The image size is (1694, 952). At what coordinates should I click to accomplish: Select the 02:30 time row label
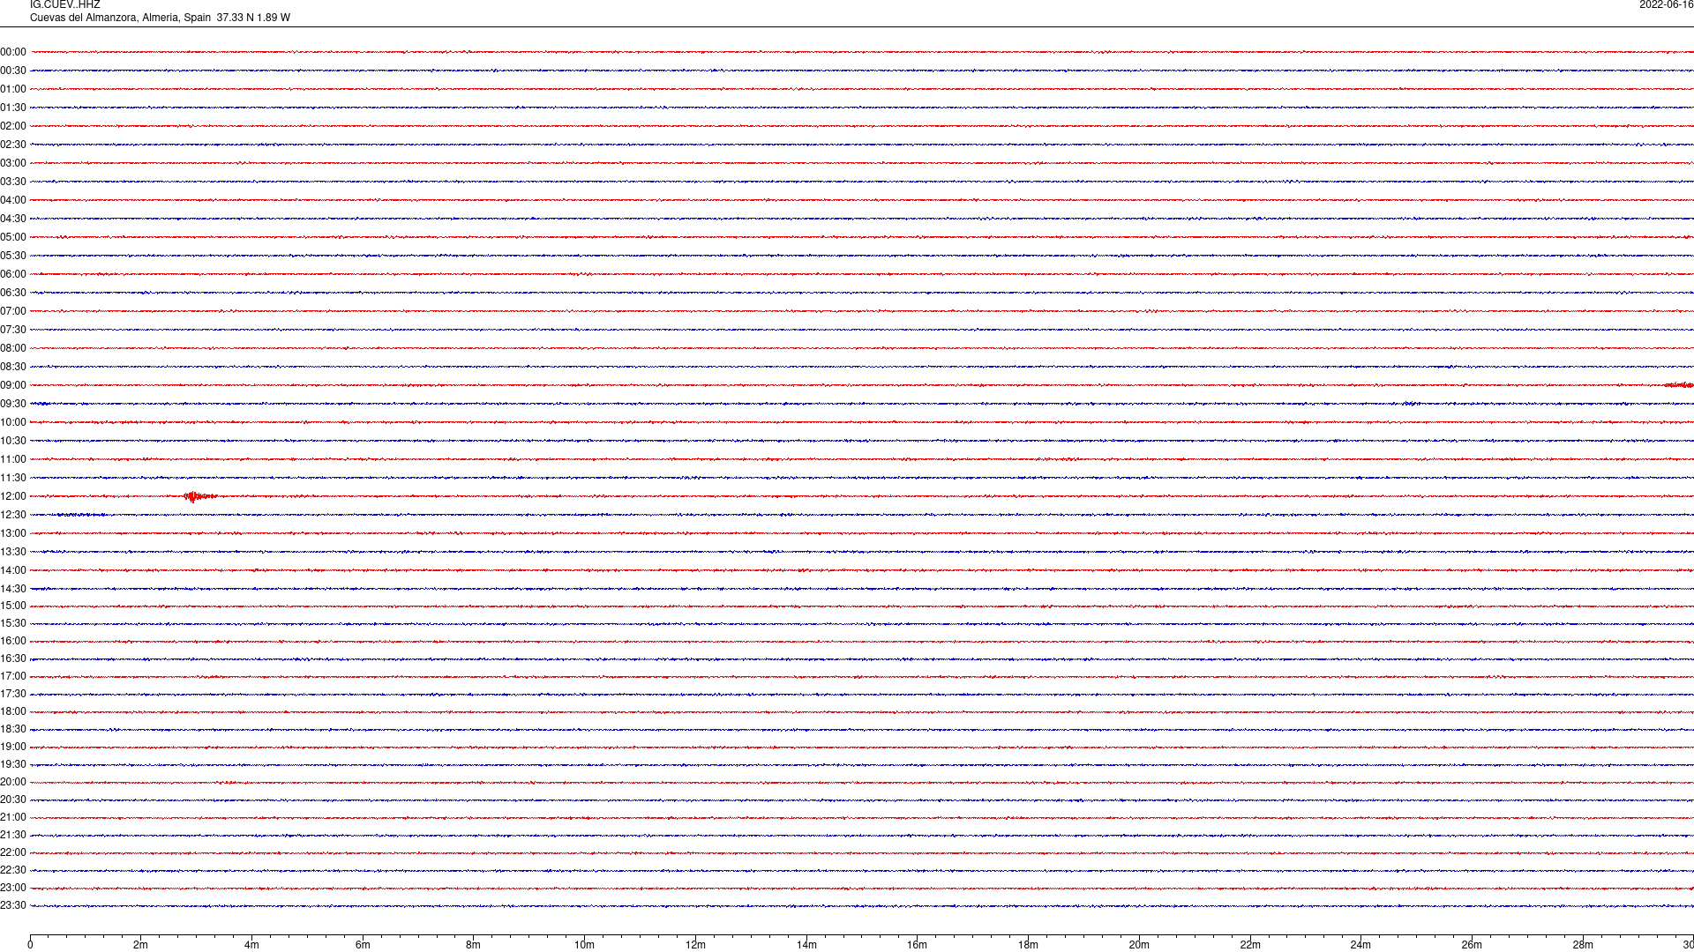[x=13, y=145]
